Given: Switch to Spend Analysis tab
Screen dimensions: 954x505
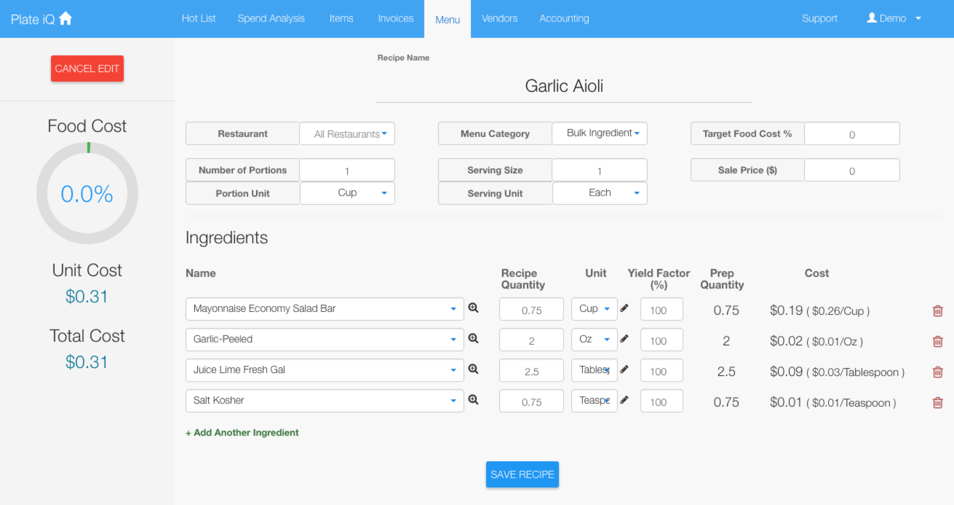Looking at the screenshot, I should pos(271,18).
